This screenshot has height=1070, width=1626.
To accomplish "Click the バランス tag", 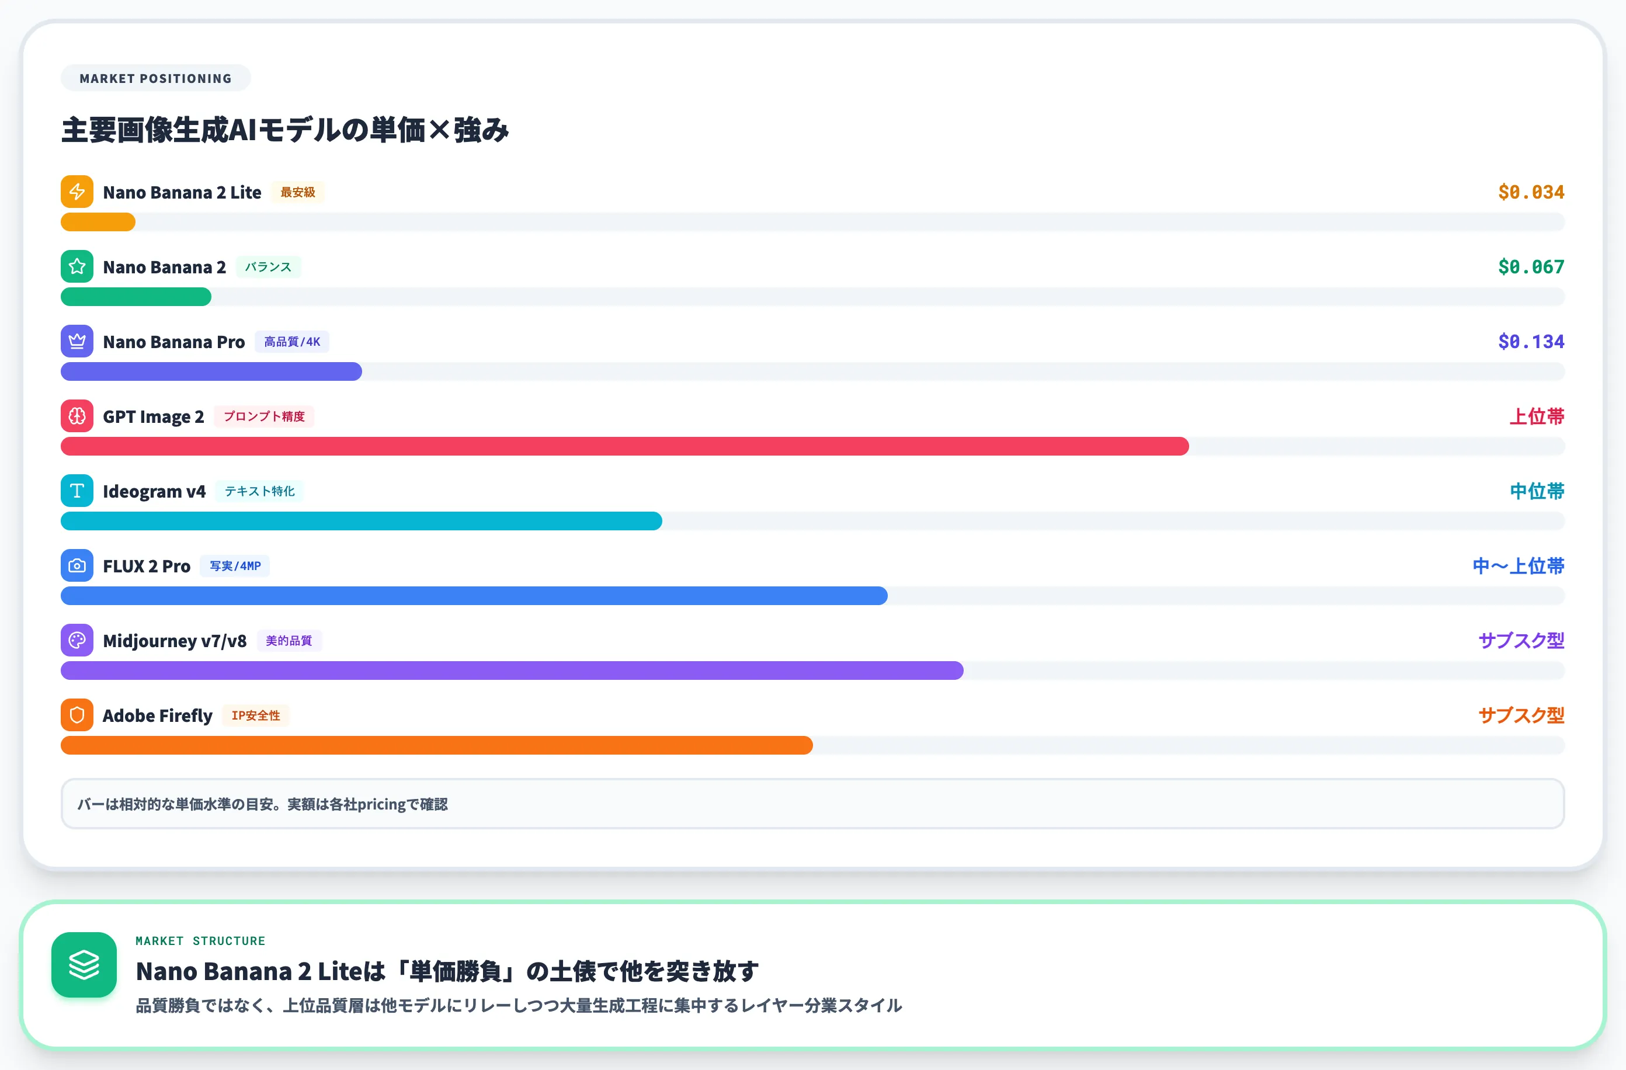I will coord(269,267).
